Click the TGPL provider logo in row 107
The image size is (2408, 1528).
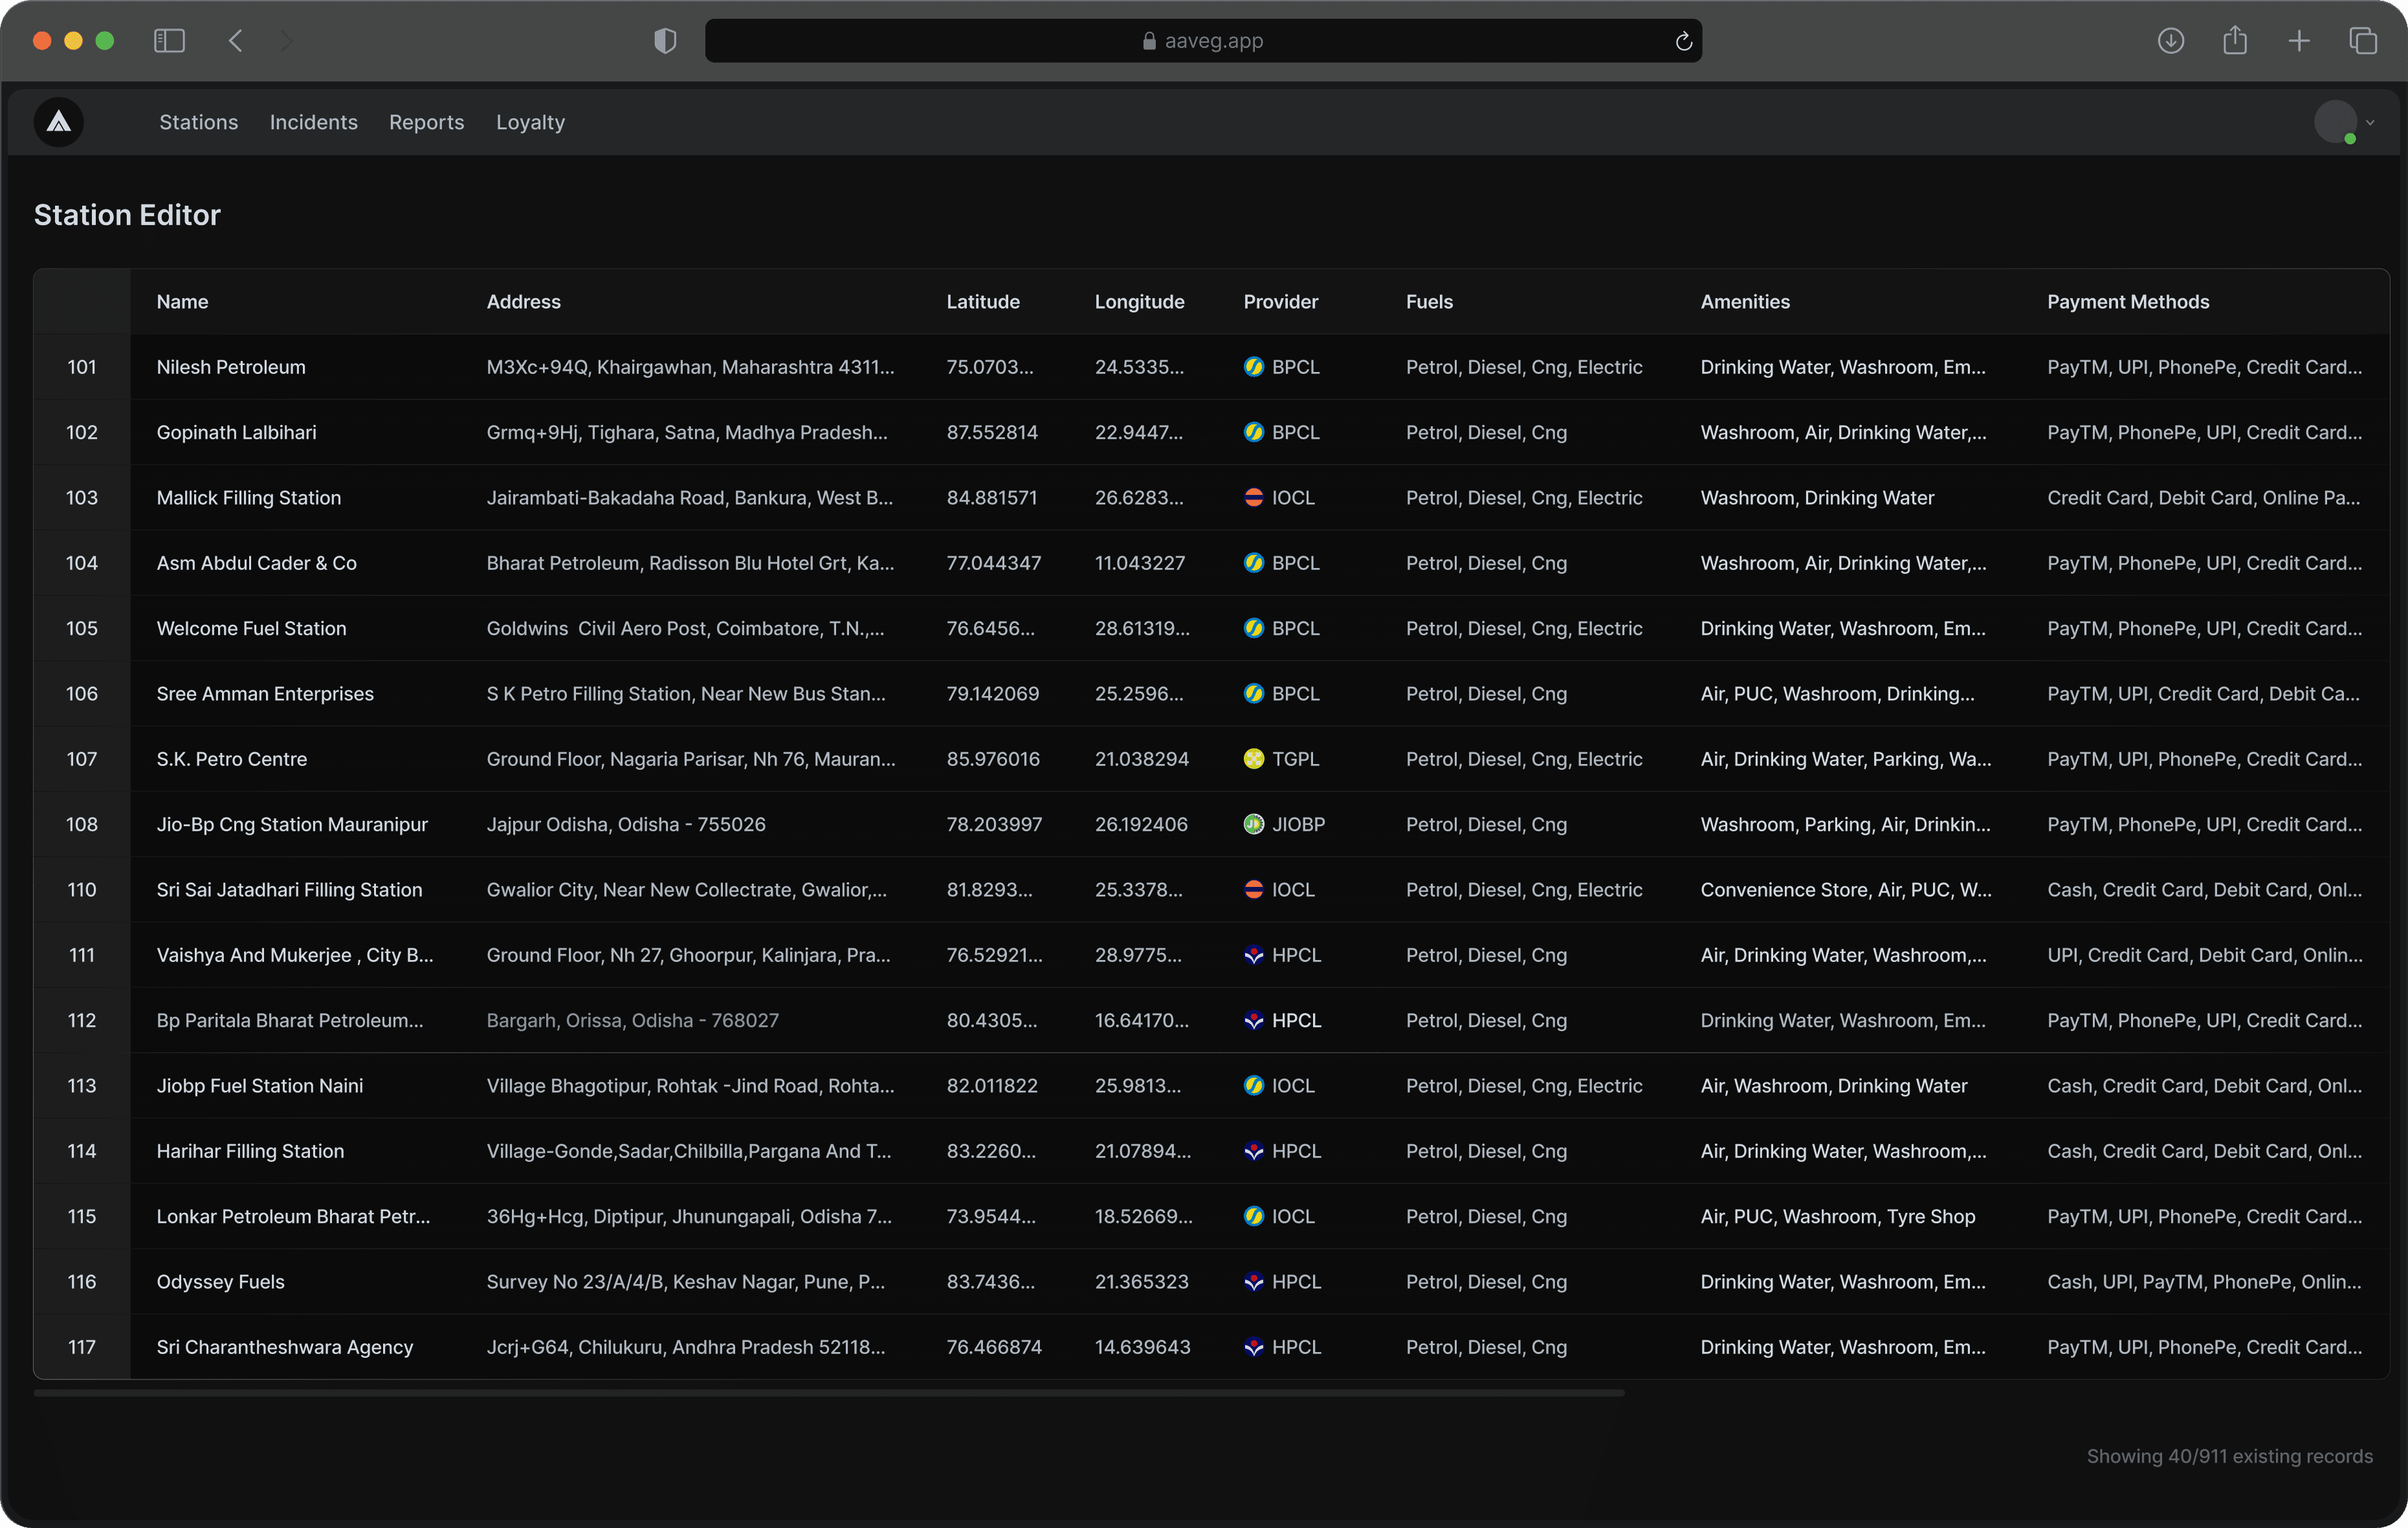click(x=1253, y=759)
